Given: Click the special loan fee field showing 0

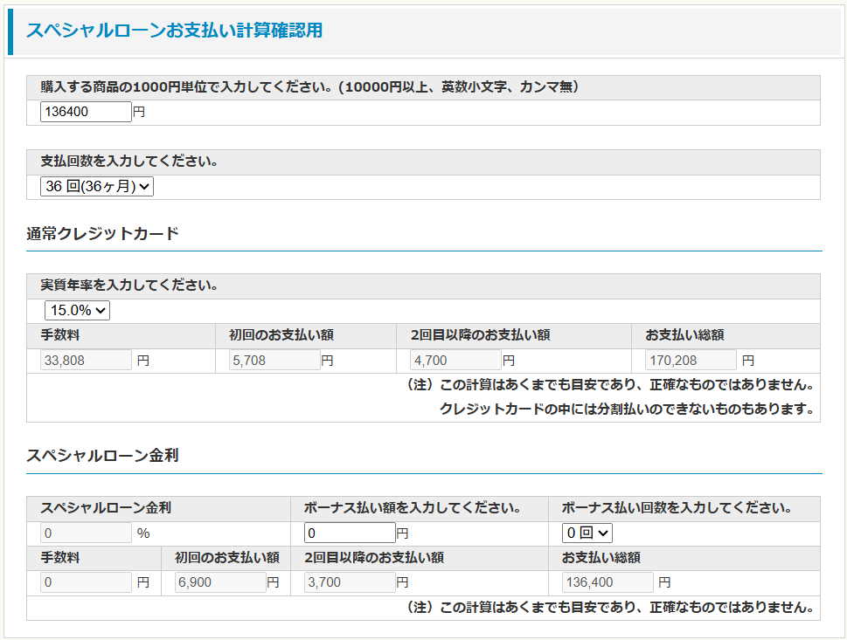Looking at the screenshot, I should tap(86, 582).
